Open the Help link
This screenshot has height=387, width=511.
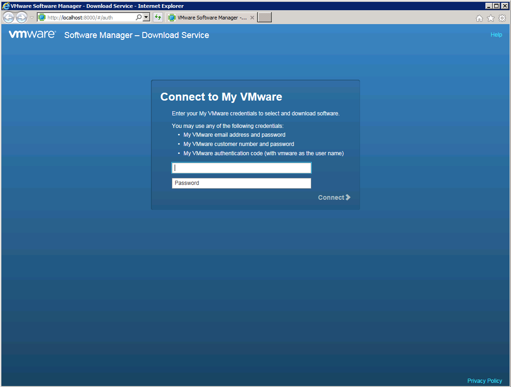coord(496,35)
